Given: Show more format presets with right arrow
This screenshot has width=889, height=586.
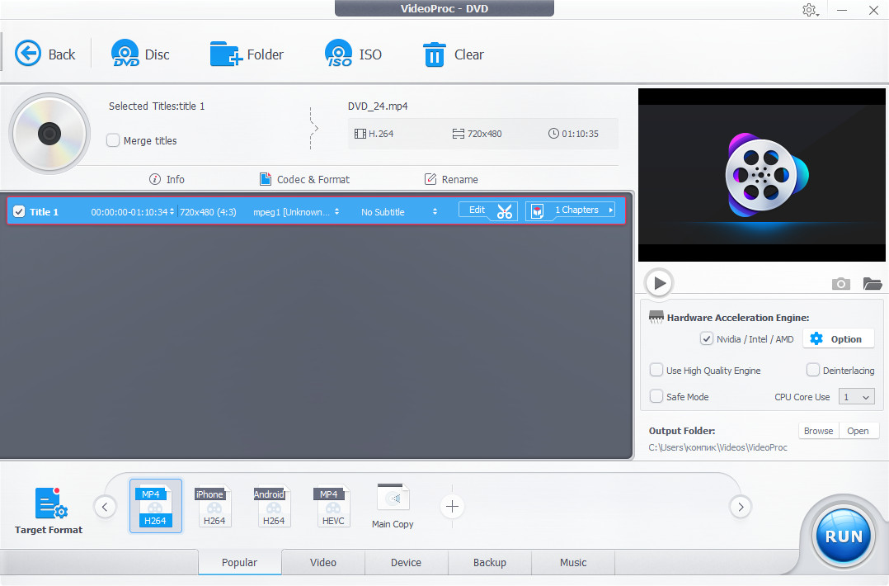Looking at the screenshot, I should (741, 507).
